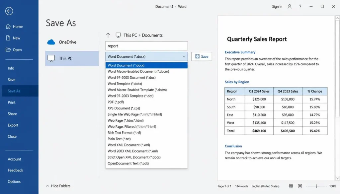Click the Sign in link
This screenshot has width=340, height=194.
tap(277, 7)
